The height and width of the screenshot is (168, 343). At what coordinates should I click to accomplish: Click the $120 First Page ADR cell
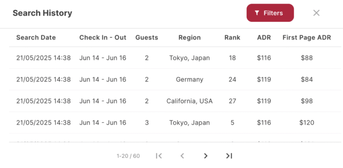[x=307, y=123]
